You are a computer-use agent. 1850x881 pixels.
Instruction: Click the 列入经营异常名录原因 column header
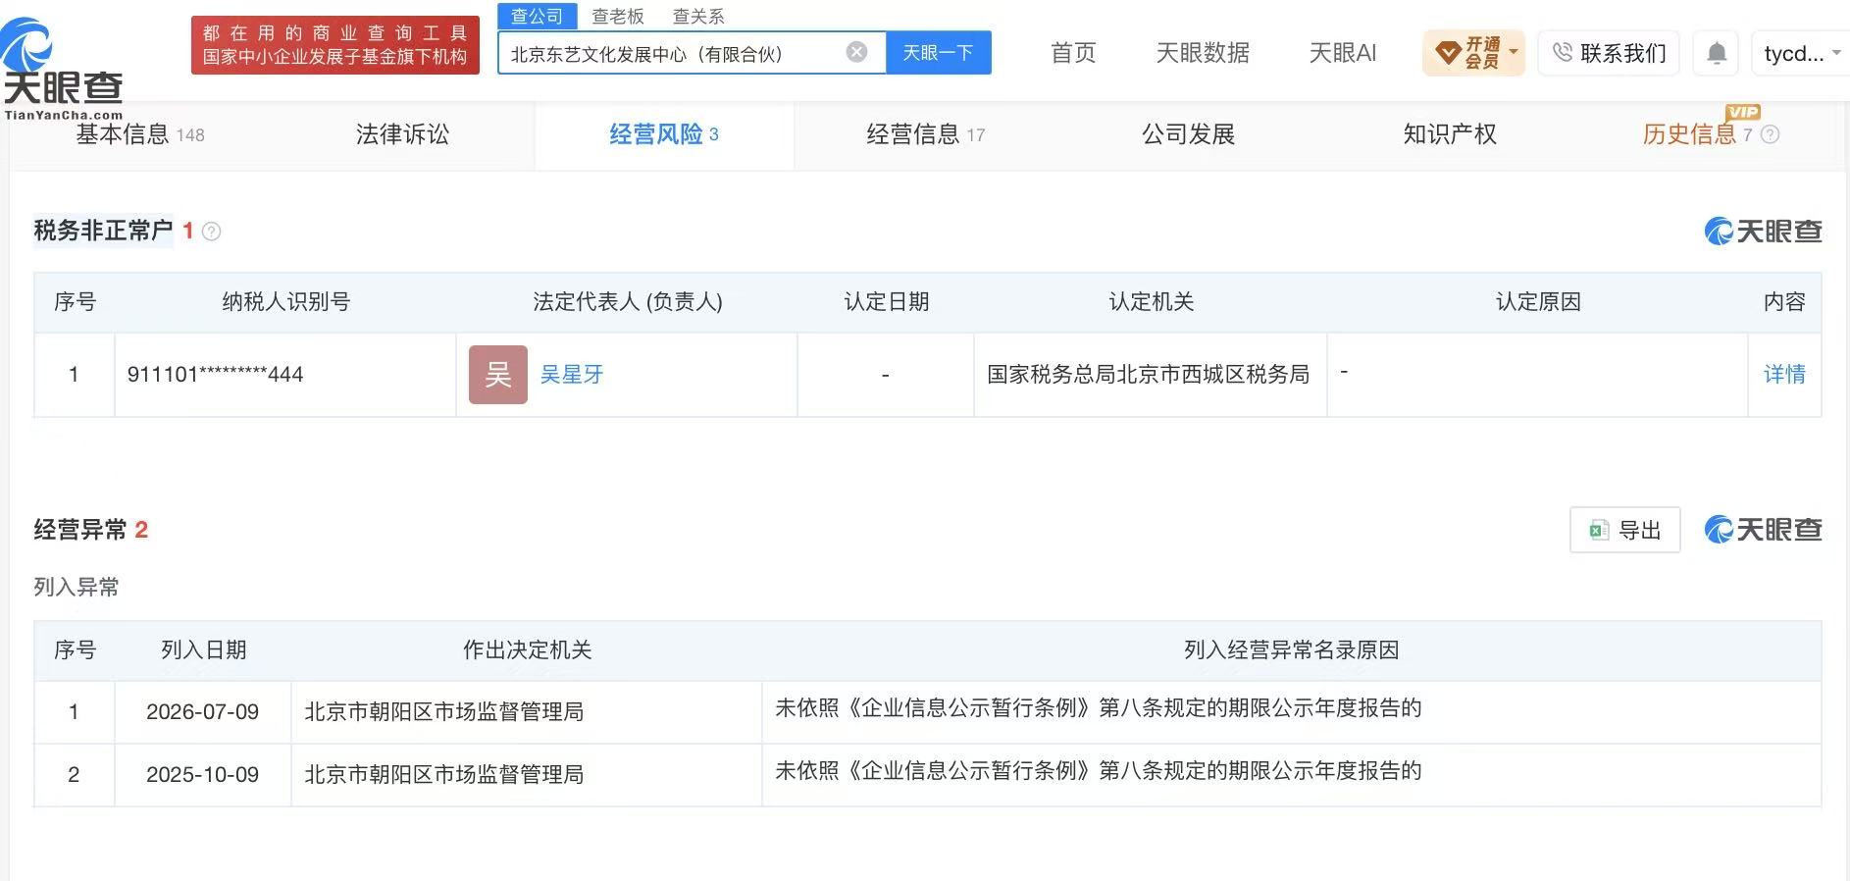pos(1292,650)
